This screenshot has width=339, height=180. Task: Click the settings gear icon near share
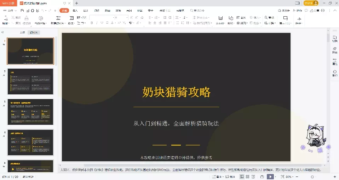323,10
